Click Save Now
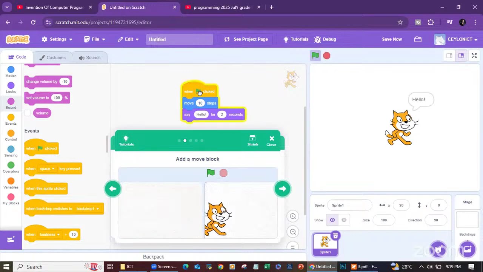 (x=392, y=39)
